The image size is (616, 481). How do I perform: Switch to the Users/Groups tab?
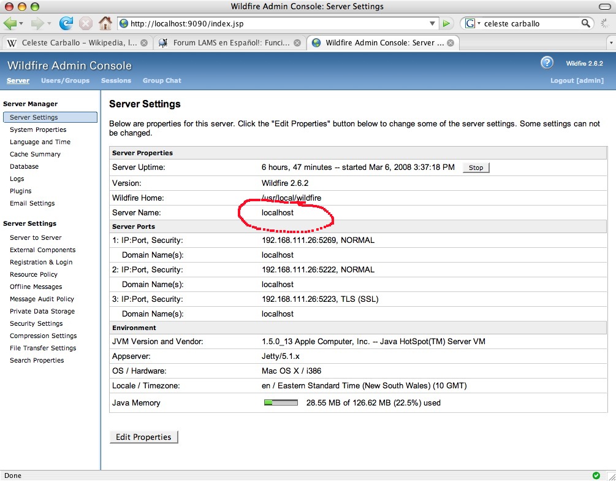[65, 80]
